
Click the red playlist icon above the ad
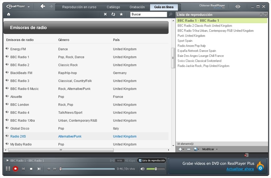click(x=246, y=155)
